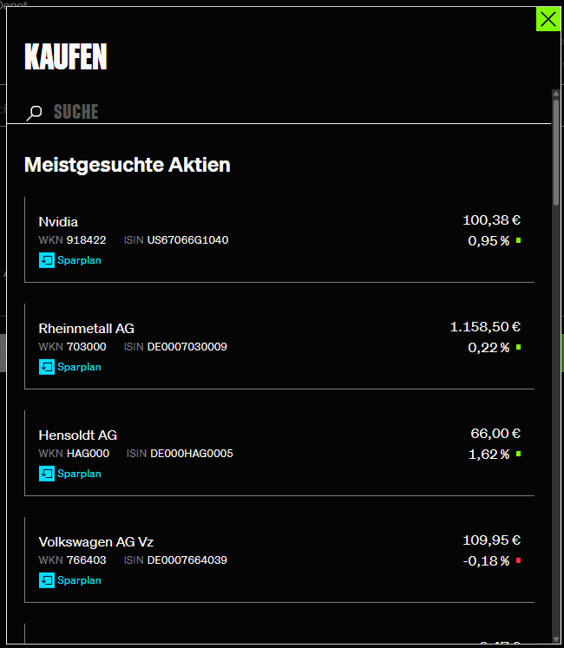The height and width of the screenshot is (648, 564).
Task: Open the Nvidia stock entry
Action: [x=58, y=221]
